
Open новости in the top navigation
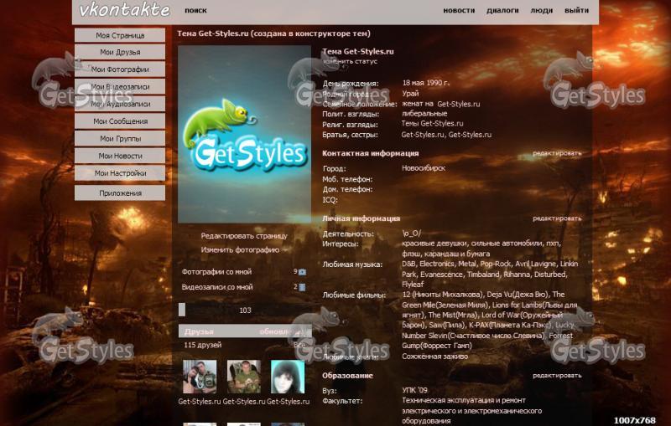459,11
